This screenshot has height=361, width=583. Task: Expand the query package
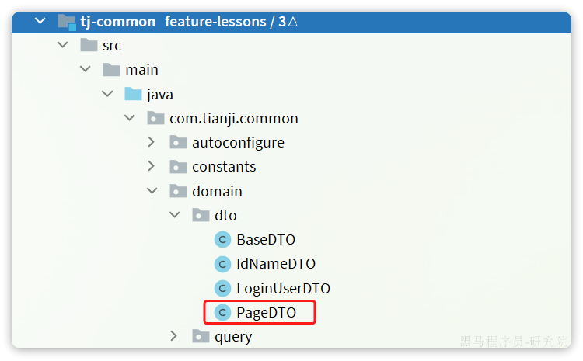(173, 336)
